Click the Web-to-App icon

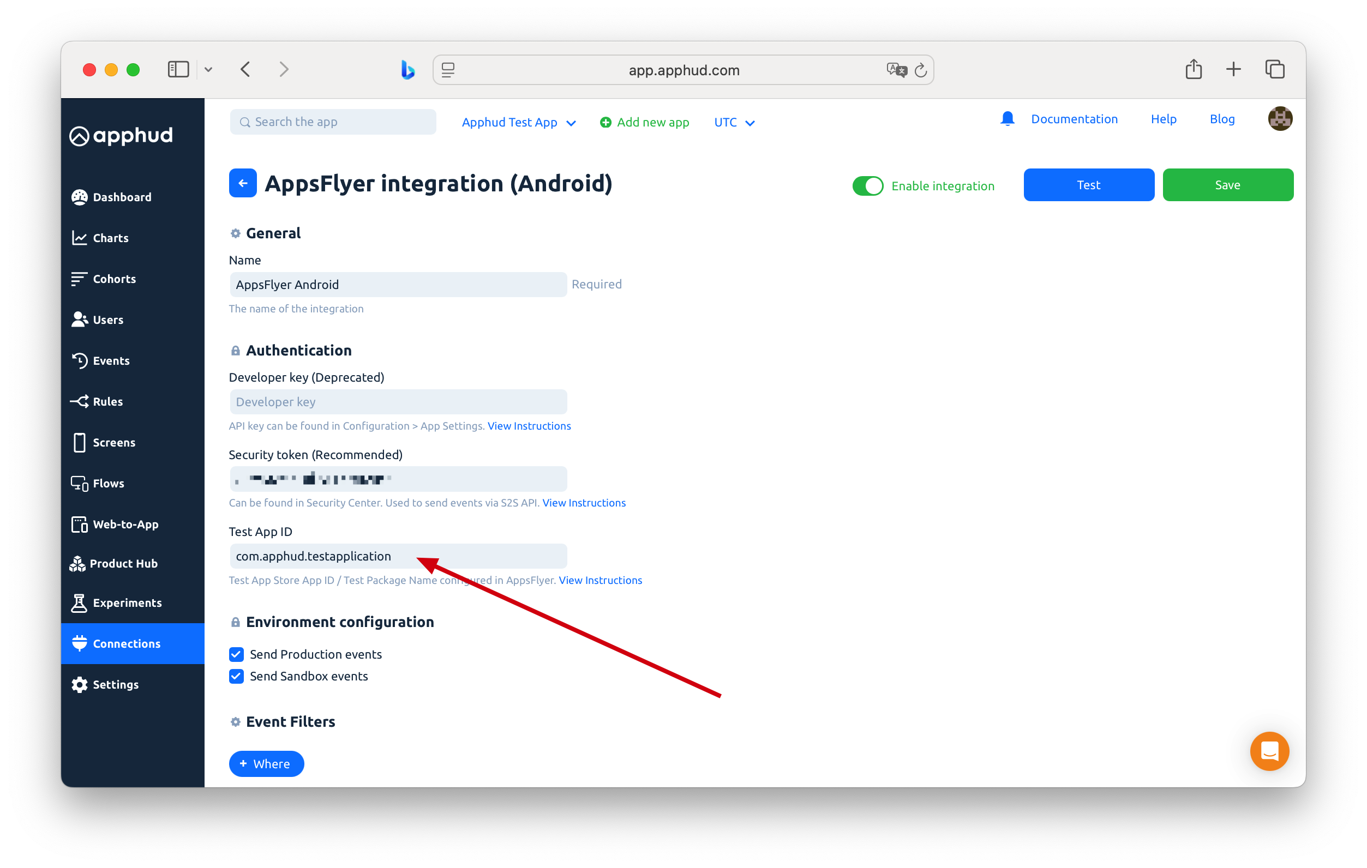[x=80, y=524]
